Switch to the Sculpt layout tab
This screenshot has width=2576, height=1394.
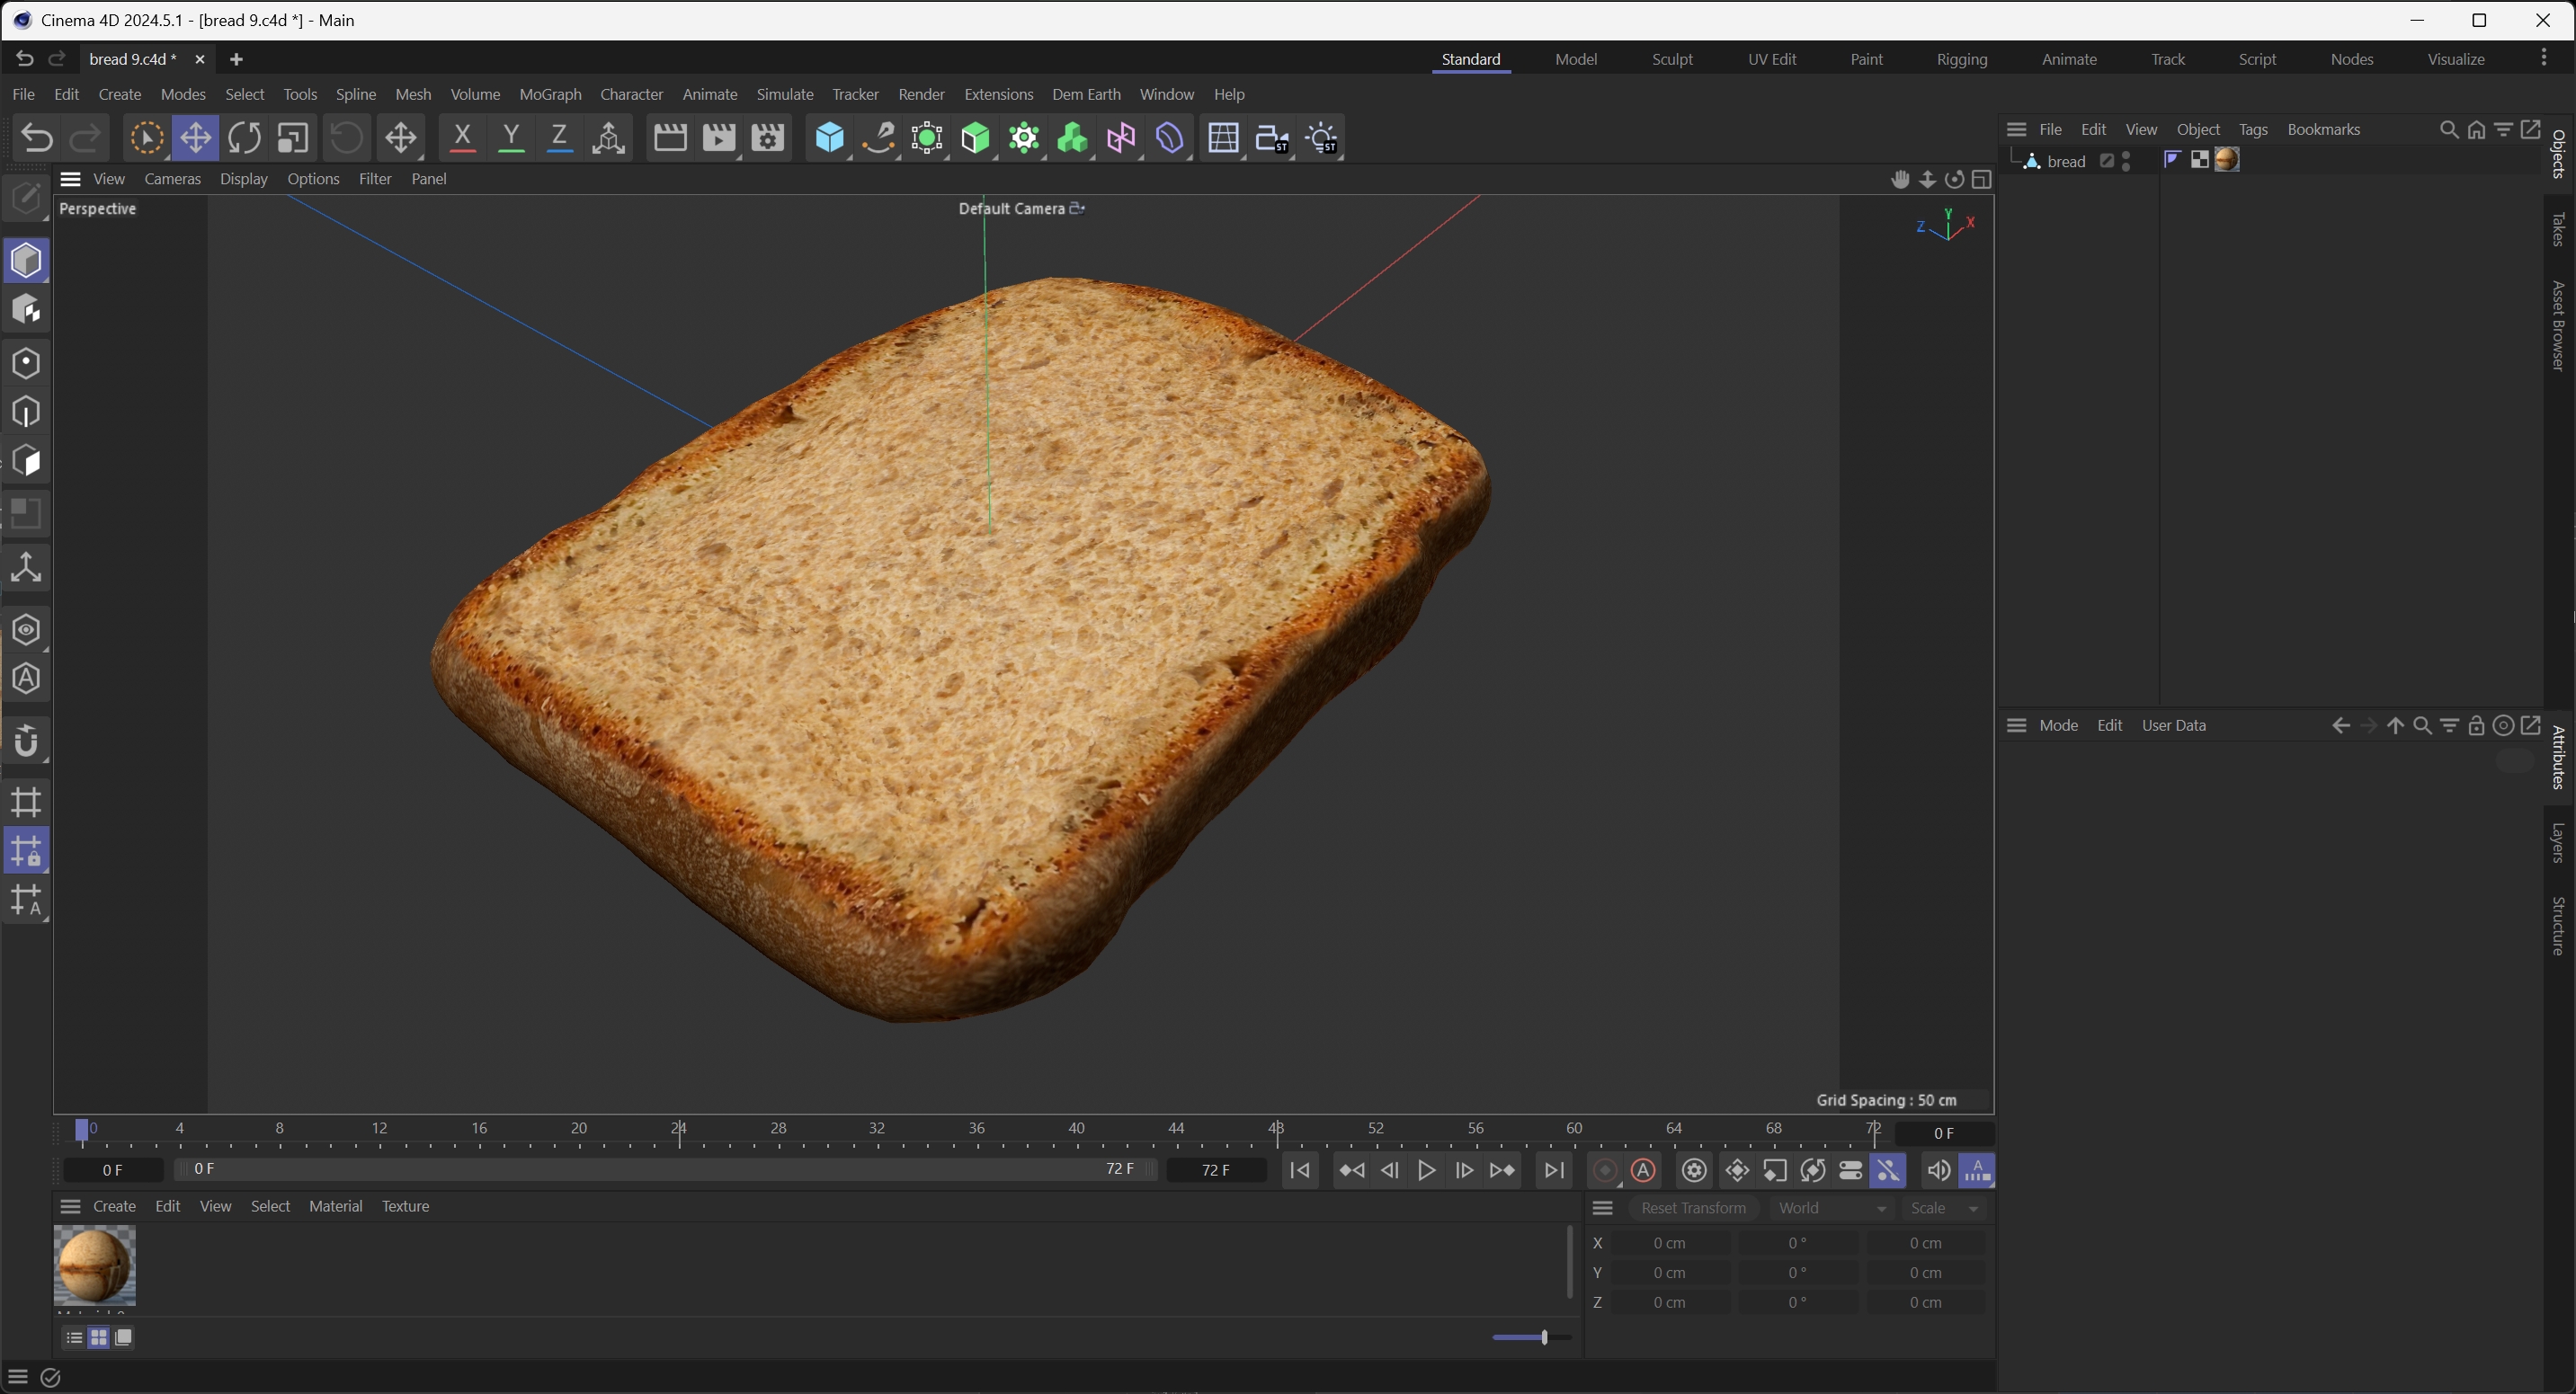point(1672,59)
